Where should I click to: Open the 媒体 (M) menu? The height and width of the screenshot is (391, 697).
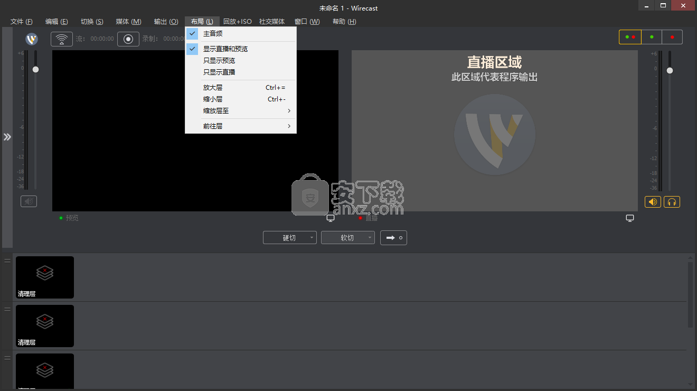(x=128, y=22)
